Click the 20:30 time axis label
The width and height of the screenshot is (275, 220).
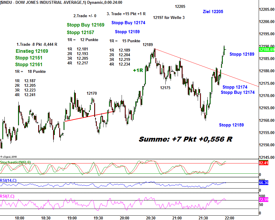(150, 218)
